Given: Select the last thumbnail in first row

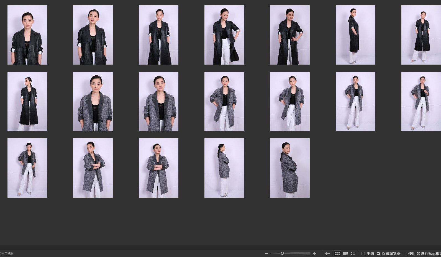Looking at the screenshot, I should (421, 35).
